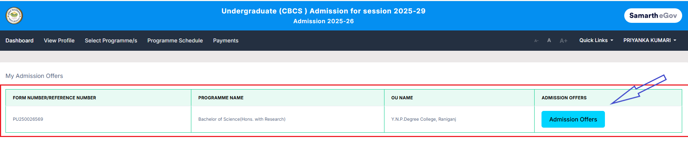Click Y.N.P. Degree College, Raniganj cell
Viewport: 688px width, 141px height.
coord(459,119)
